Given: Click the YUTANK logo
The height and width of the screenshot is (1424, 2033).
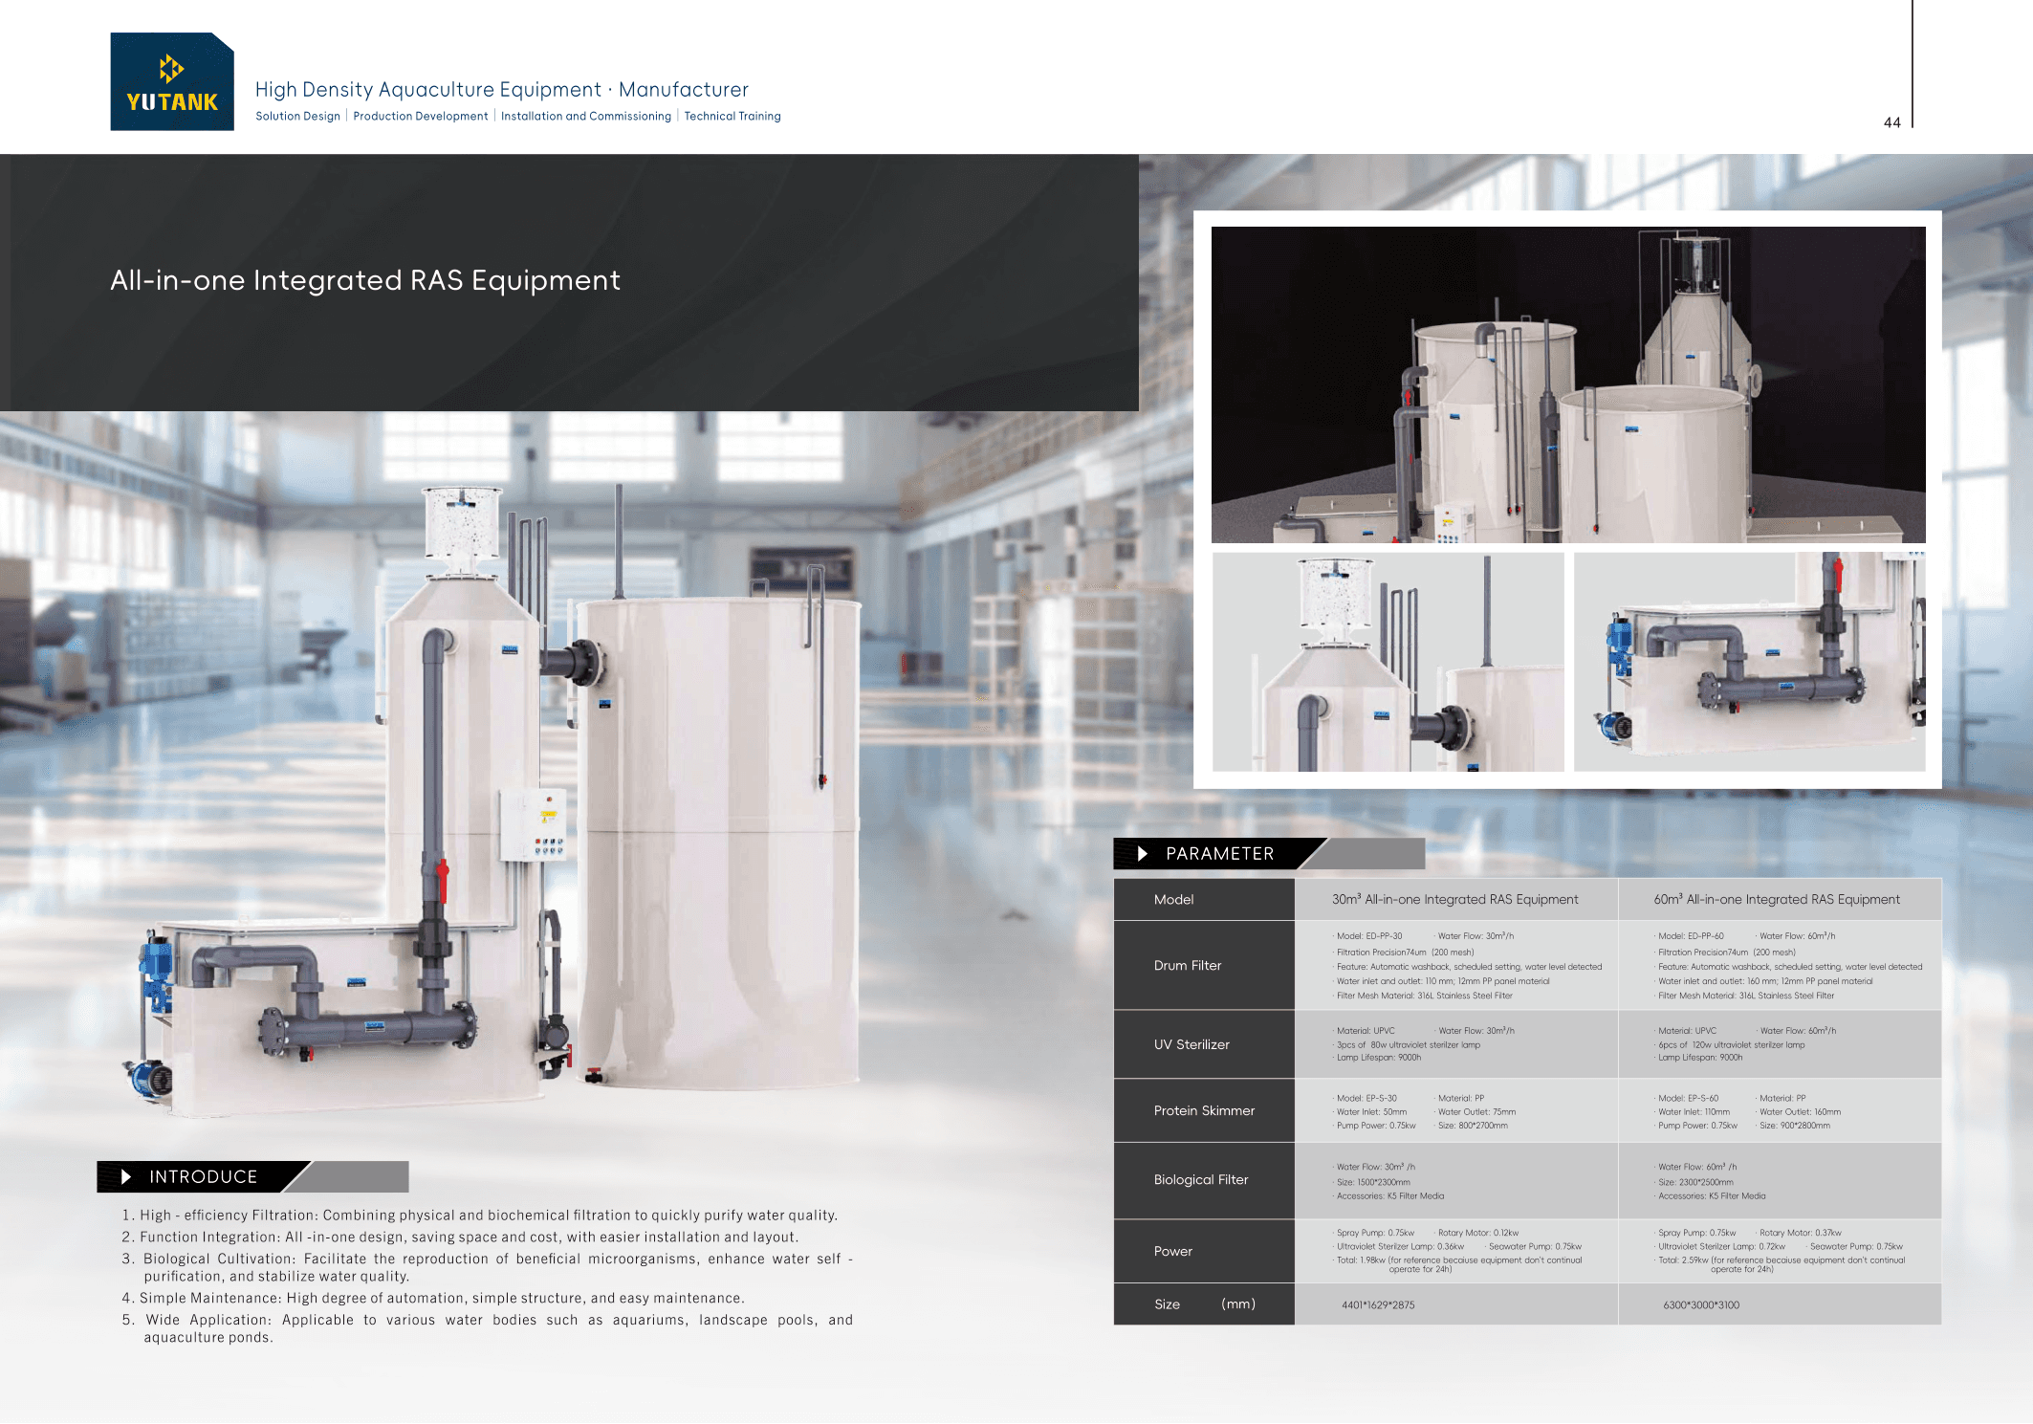Looking at the screenshot, I should tap(172, 81).
